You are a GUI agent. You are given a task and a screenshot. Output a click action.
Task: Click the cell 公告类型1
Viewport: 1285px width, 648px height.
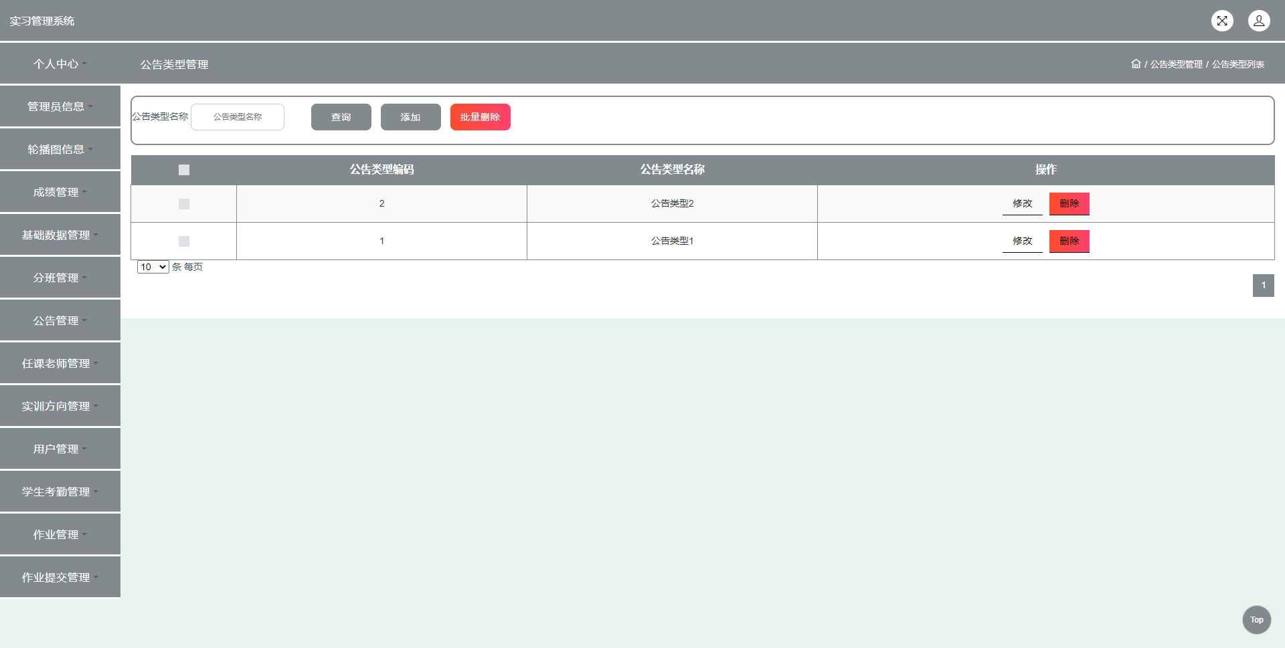click(x=673, y=241)
